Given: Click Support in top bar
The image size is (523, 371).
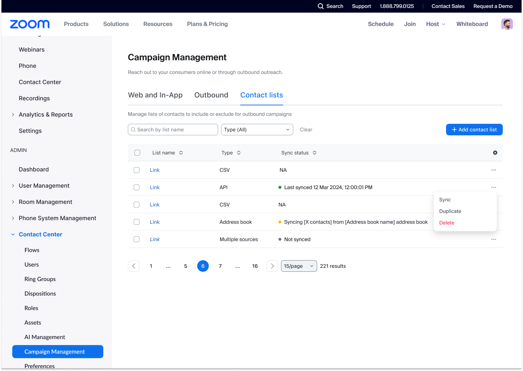Looking at the screenshot, I should pyautogui.click(x=362, y=6).
